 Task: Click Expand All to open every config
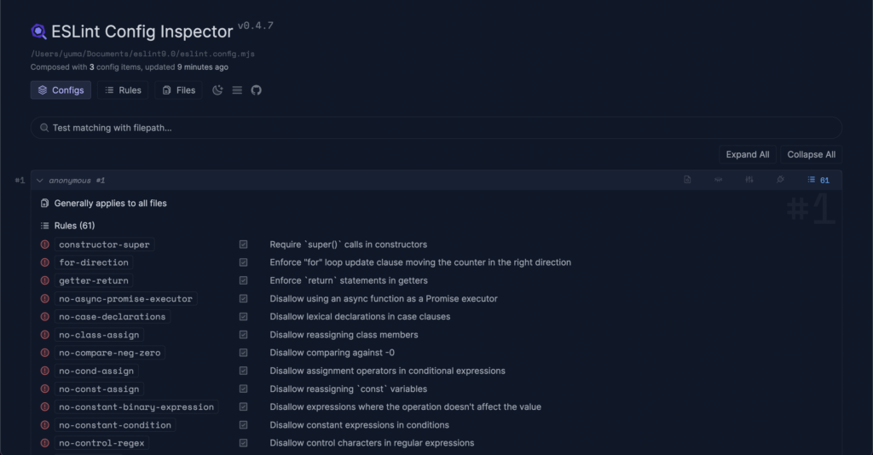(x=747, y=154)
